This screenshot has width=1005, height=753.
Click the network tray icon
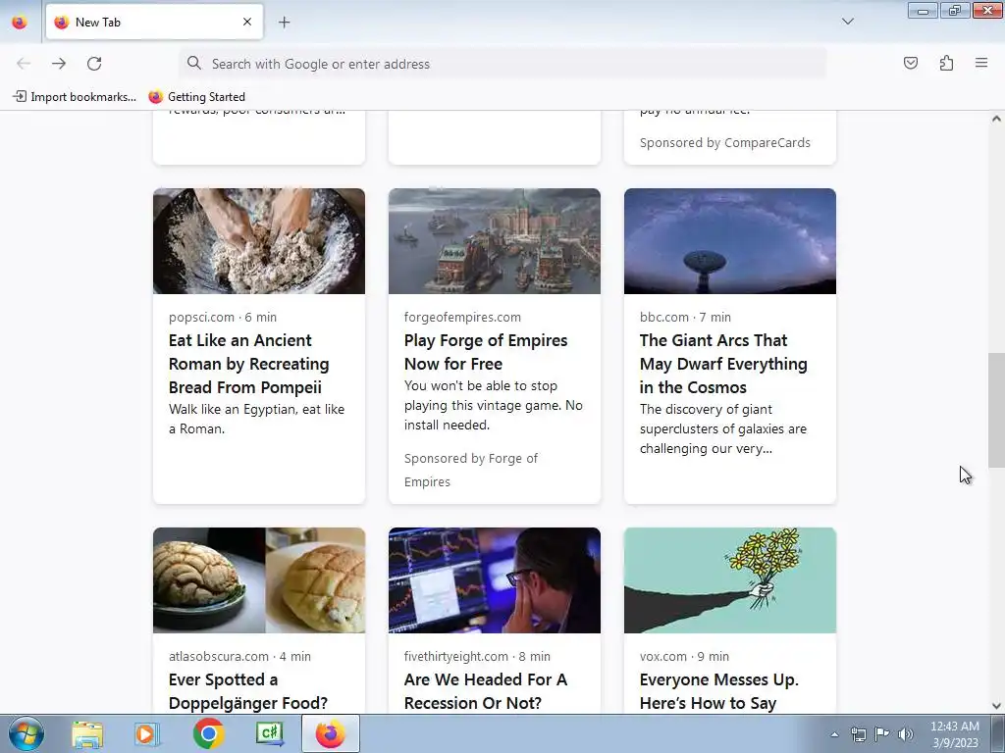pos(858,734)
